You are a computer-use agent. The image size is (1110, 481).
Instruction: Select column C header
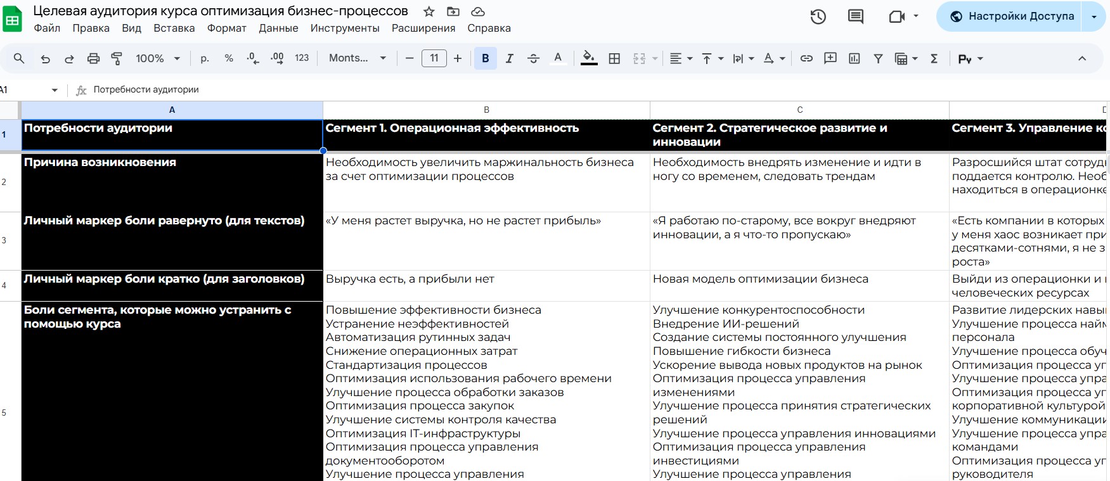pos(799,110)
